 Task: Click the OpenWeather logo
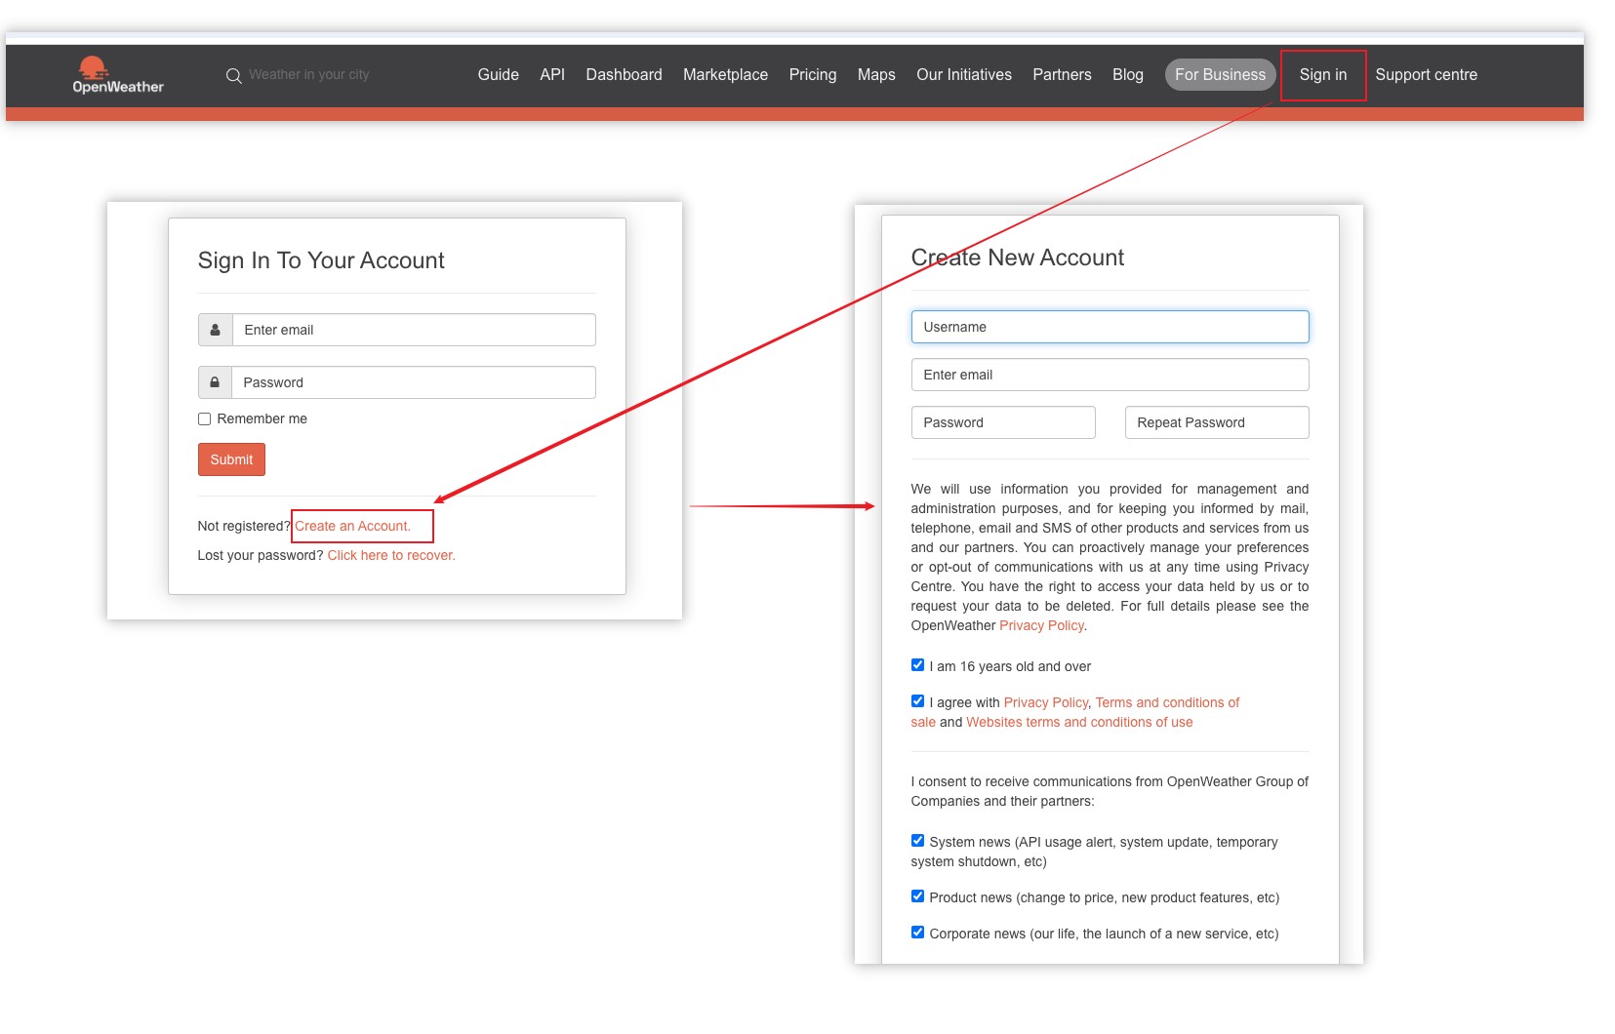coord(118,75)
